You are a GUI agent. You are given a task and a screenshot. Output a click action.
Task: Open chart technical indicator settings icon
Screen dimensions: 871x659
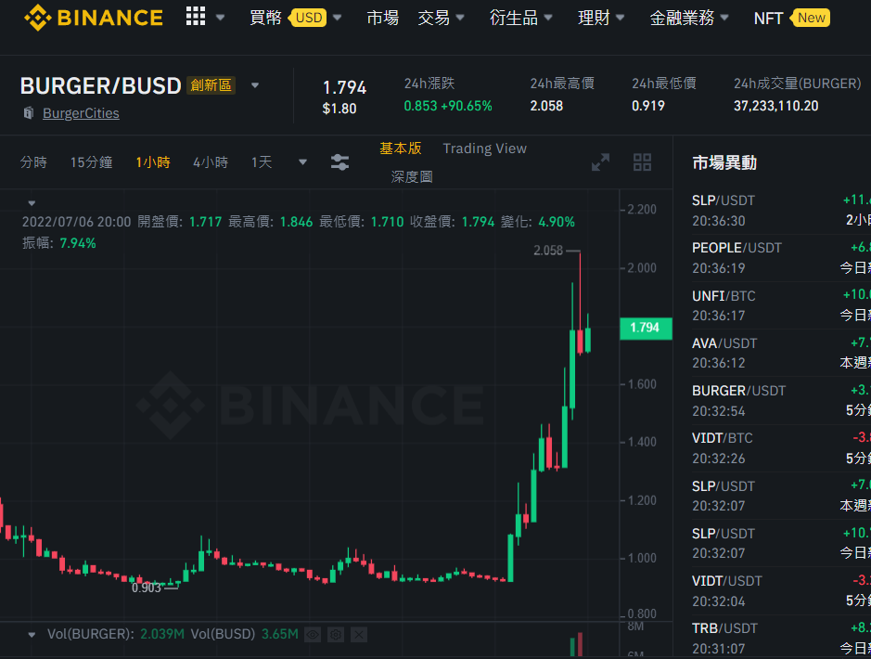pyautogui.click(x=339, y=162)
